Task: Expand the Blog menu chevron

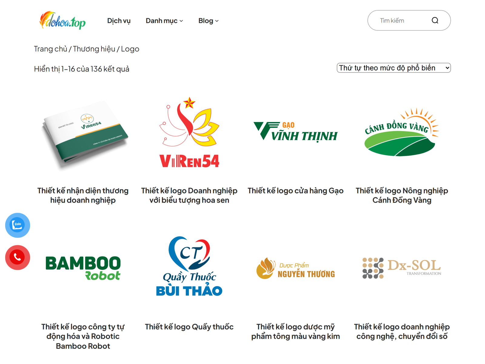Action: pos(217,21)
